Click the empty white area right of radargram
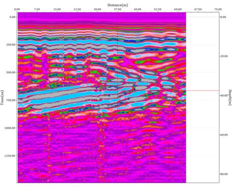The width and height of the screenshot is (233, 190). pos(202,98)
